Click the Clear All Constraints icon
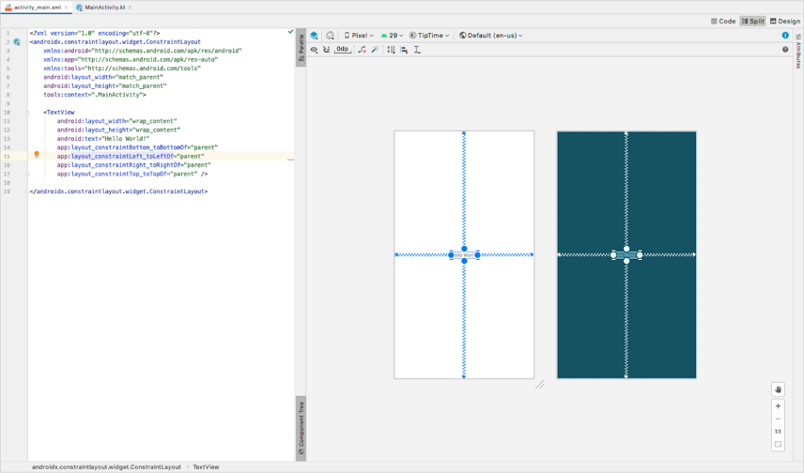The image size is (804, 473). point(362,50)
